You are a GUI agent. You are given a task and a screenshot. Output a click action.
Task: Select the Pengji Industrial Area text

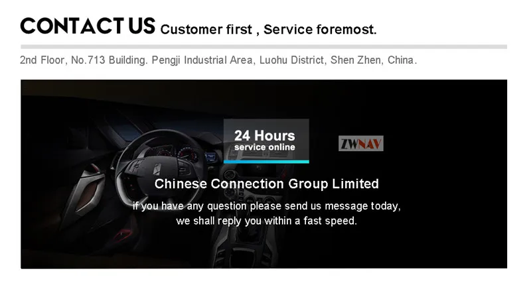pyautogui.click(x=203, y=60)
